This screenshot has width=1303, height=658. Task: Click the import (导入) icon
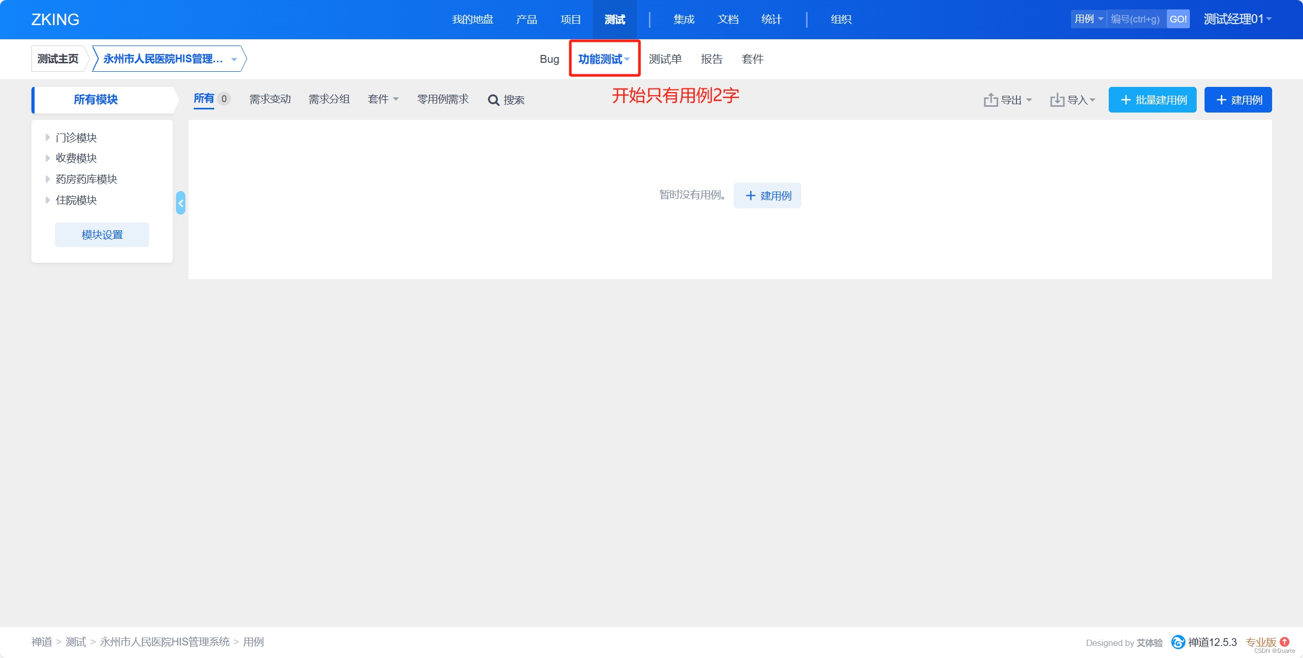(1057, 99)
